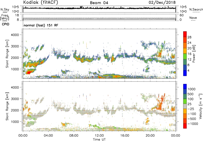Click the "Kodiak (fitACF)" plot title
Screen dimensions: 203x141
pyautogui.click(x=41, y=3)
